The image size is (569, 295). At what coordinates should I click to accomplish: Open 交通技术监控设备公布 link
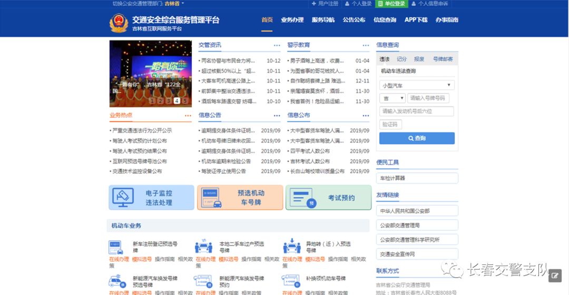pyautogui.click(x=137, y=171)
